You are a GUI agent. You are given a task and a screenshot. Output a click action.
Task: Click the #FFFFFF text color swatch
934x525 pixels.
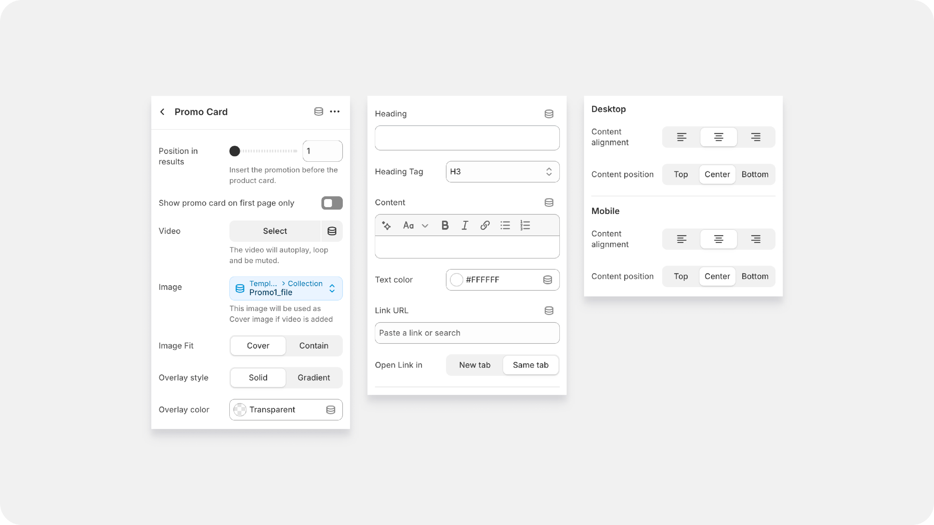tap(456, 280)
